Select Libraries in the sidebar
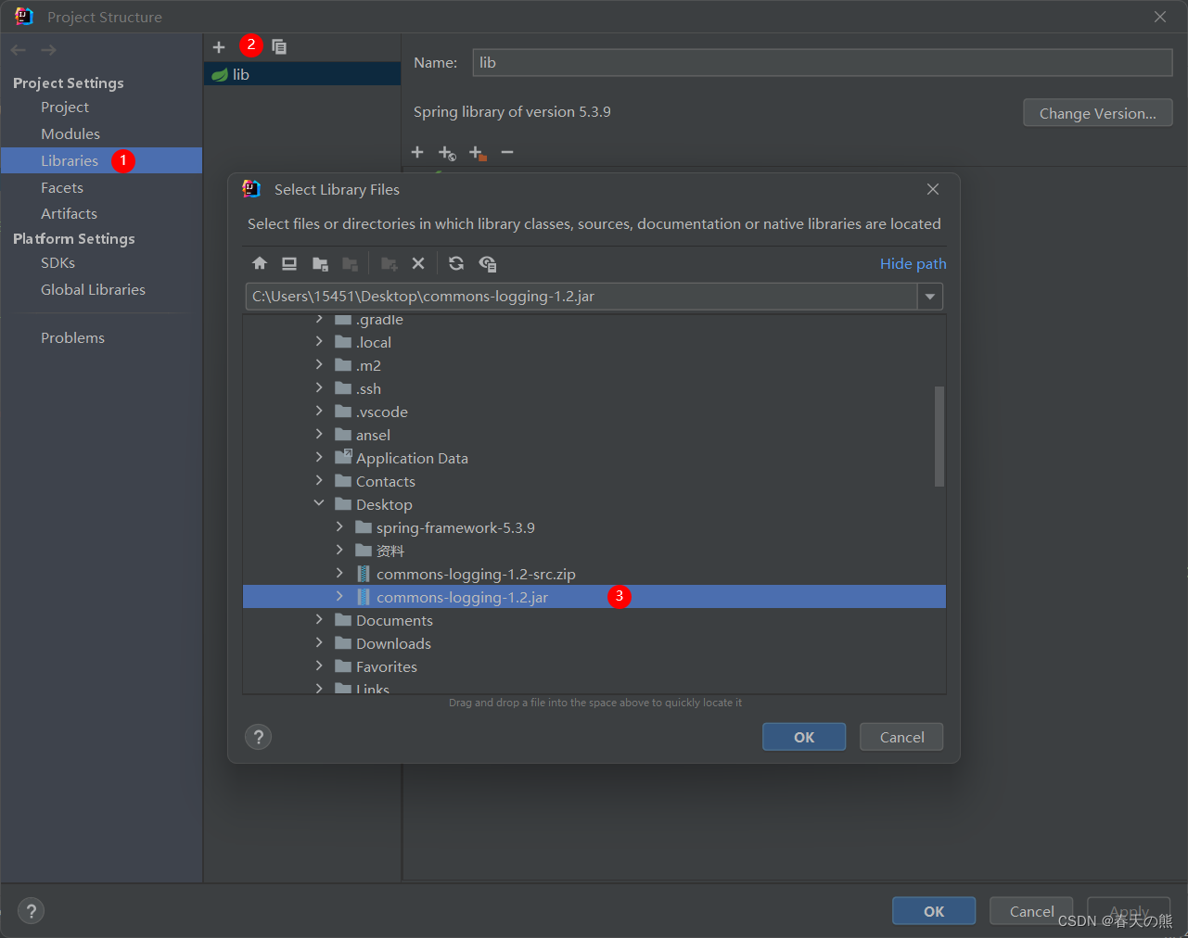The width and height of the screenshot is (1188, 938). pyautogui.click(x=70, y=161)
